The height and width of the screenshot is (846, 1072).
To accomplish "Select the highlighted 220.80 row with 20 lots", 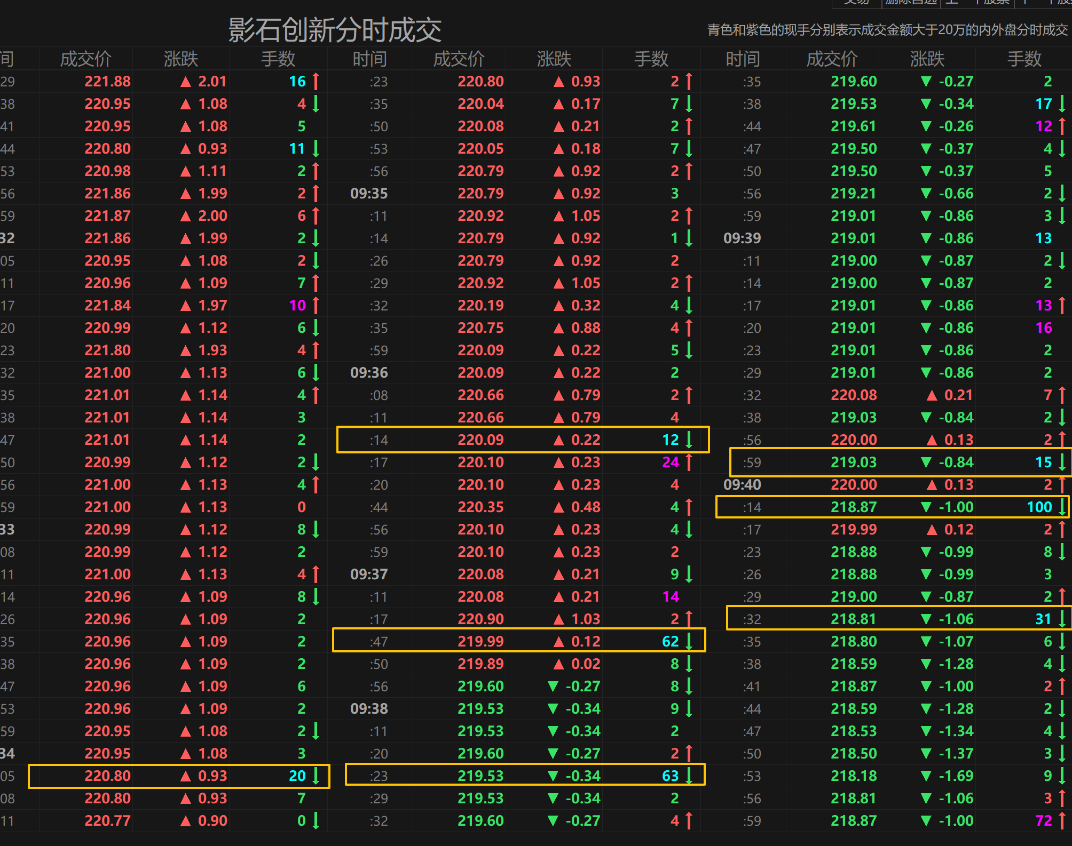I will coord(179,776).
